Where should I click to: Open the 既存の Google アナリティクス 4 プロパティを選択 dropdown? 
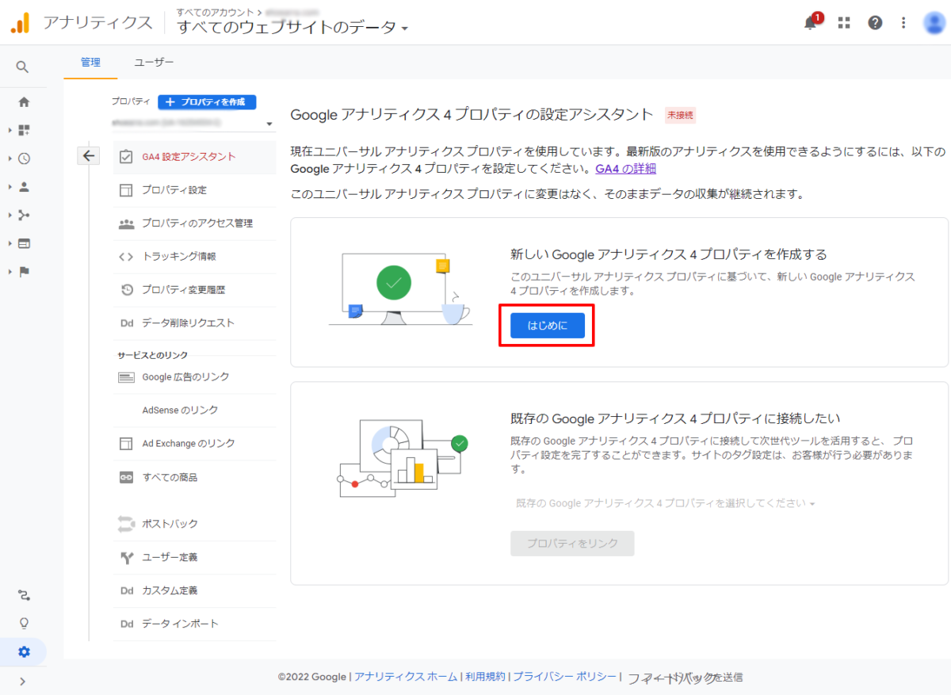click(665, 503)
